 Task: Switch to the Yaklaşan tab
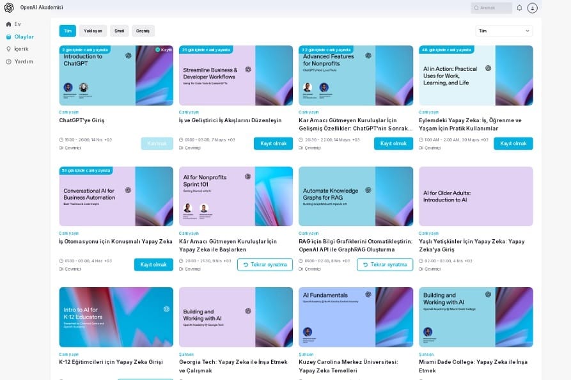point(93,31)
